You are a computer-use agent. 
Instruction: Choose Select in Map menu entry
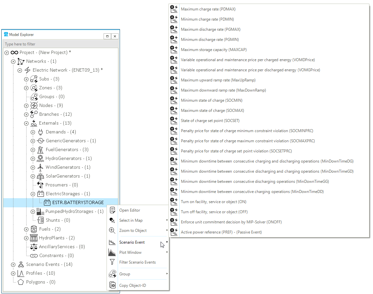coord(131,220)
